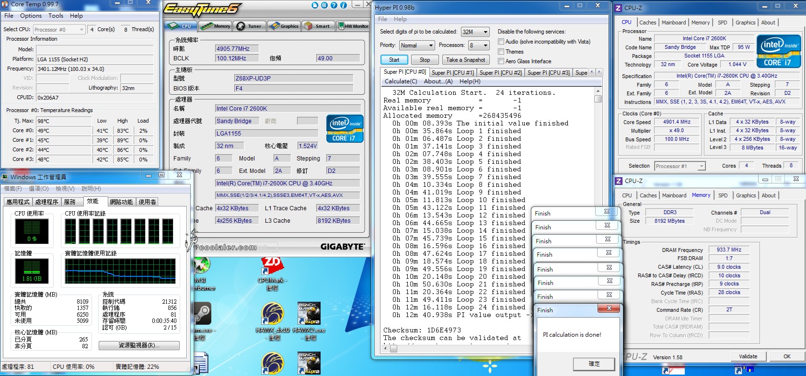Click the Intel Core i7 logo in CPU-Z
The width and height of the screenshot is (806, 376).
(779, 51)
